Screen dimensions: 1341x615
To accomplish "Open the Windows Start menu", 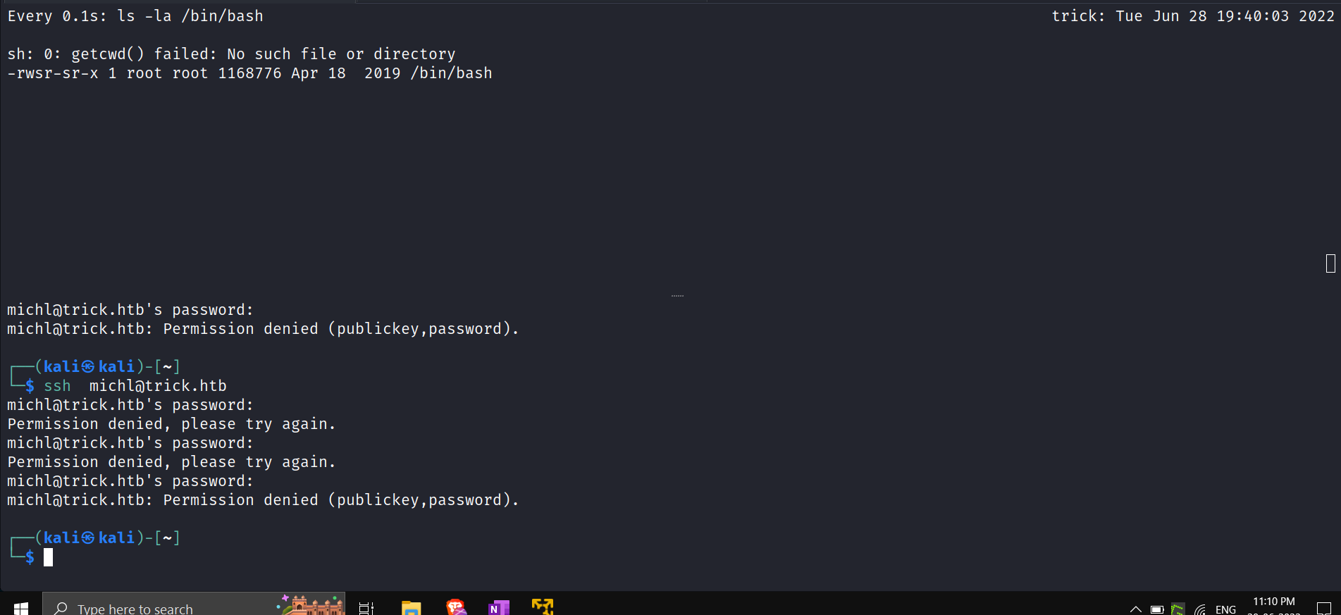I will tap(20, 607).
